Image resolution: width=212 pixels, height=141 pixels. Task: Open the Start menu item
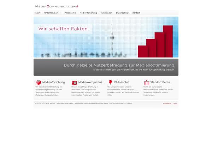38,13
